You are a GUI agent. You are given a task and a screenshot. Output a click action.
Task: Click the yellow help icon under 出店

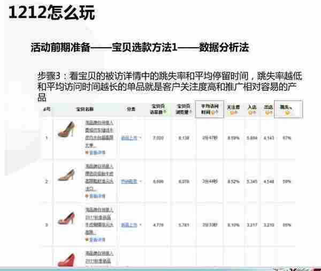point(267,112)
